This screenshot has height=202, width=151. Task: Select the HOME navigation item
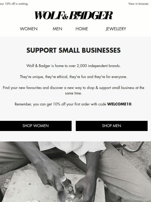point(82,29)
